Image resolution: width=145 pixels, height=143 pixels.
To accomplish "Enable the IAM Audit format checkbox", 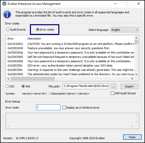I will pyautogui.click(x=123, y=93).
